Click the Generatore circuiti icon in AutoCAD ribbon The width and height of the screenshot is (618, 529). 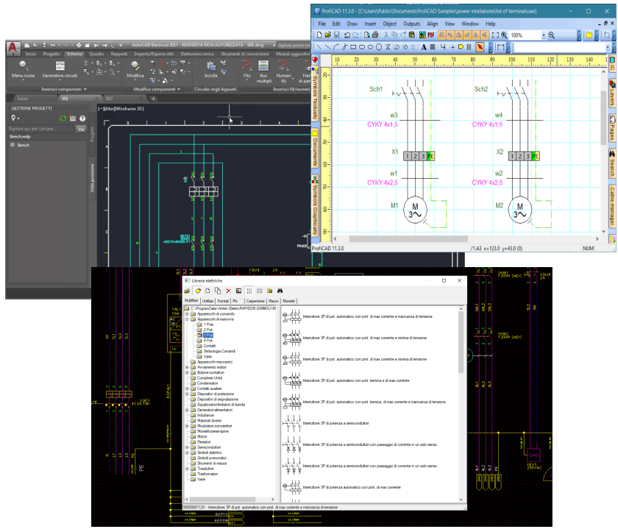click(60, 65)
